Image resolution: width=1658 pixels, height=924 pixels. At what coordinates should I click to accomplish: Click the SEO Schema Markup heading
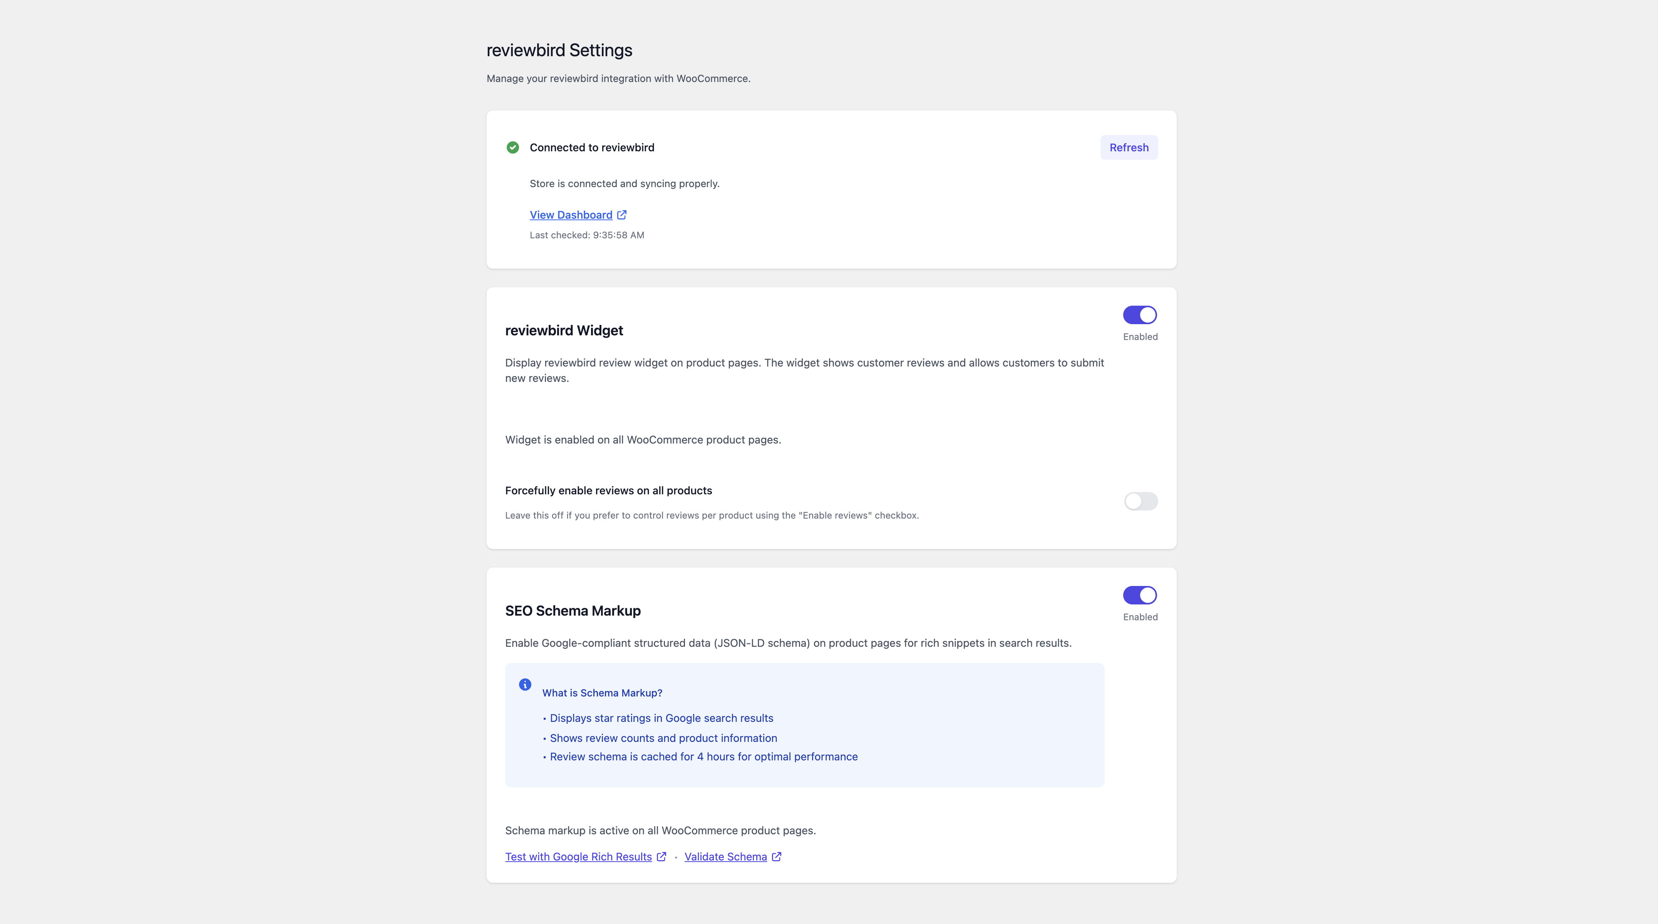(x=573, y=611)
